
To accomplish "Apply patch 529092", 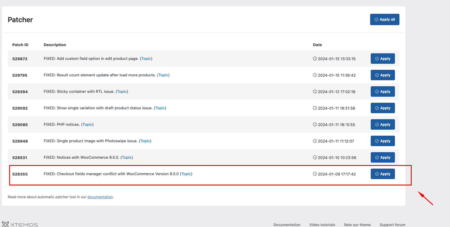I will click(x=383, y=108).
